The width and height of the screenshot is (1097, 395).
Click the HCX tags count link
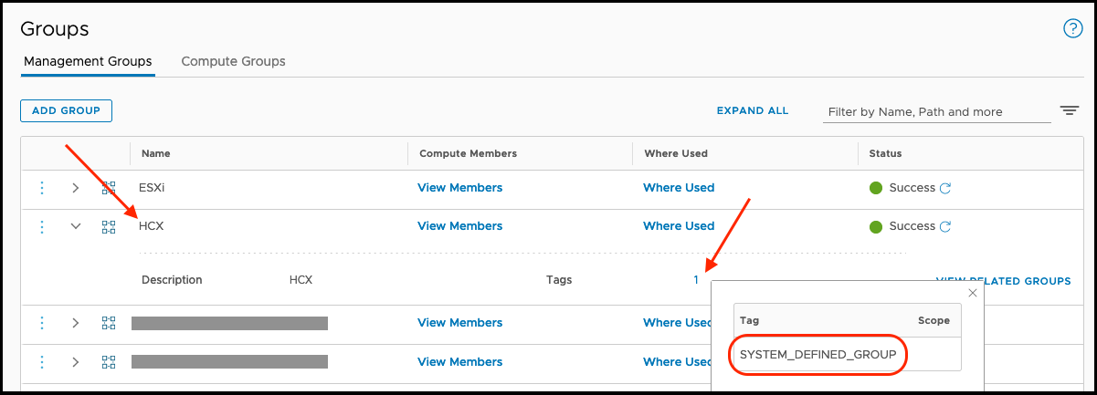click(696, 280)
